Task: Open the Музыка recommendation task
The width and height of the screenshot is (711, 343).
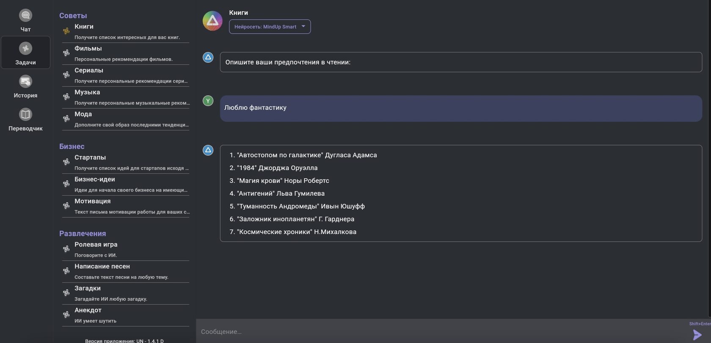Action: [x=126, y=98]
